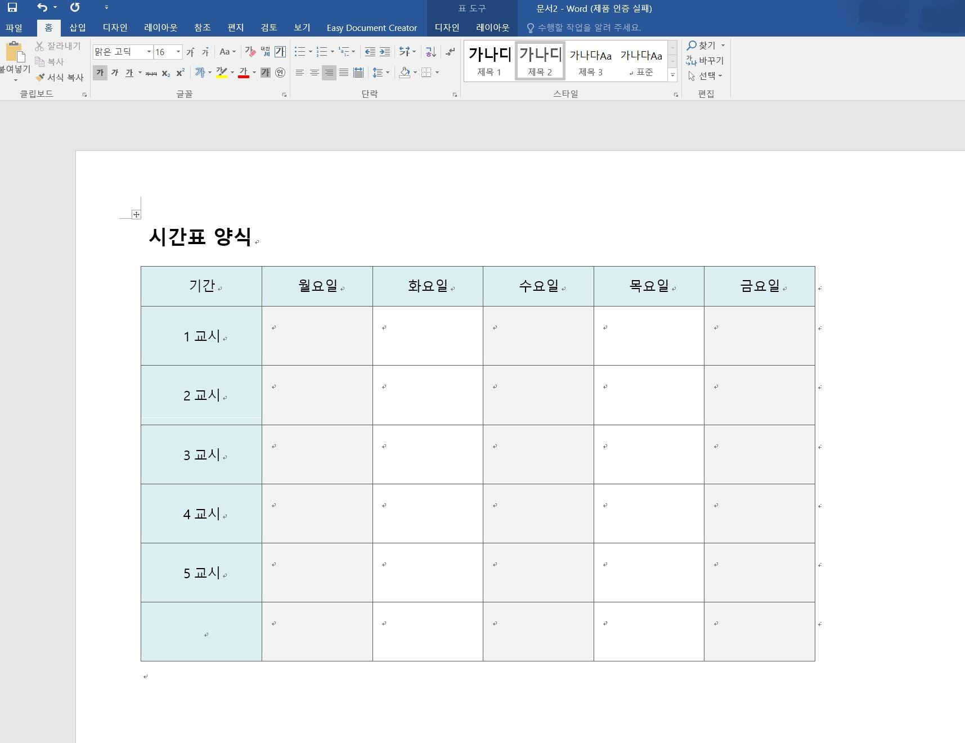965x743 pixels.
Task: Apply yellow text highlight color
Action: pos(222,73)
